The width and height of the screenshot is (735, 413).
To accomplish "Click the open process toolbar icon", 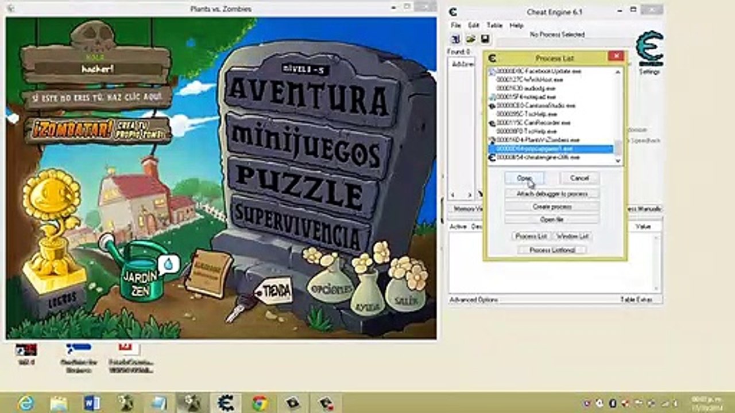I will point(456,39).
